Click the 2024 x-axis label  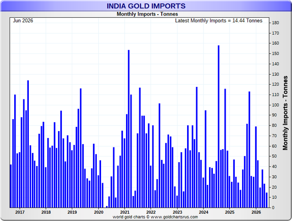(x=203, y=212)
